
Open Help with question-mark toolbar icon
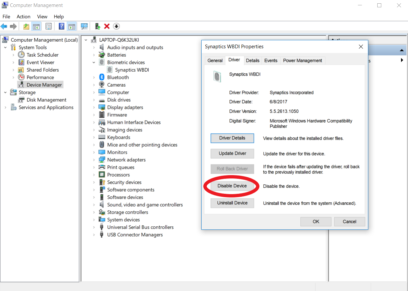pyautogui.click(x=61, y=26)
